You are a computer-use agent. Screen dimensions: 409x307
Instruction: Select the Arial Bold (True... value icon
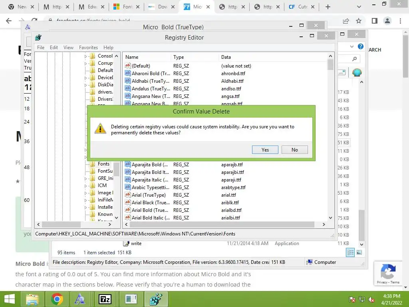(127, 209)
